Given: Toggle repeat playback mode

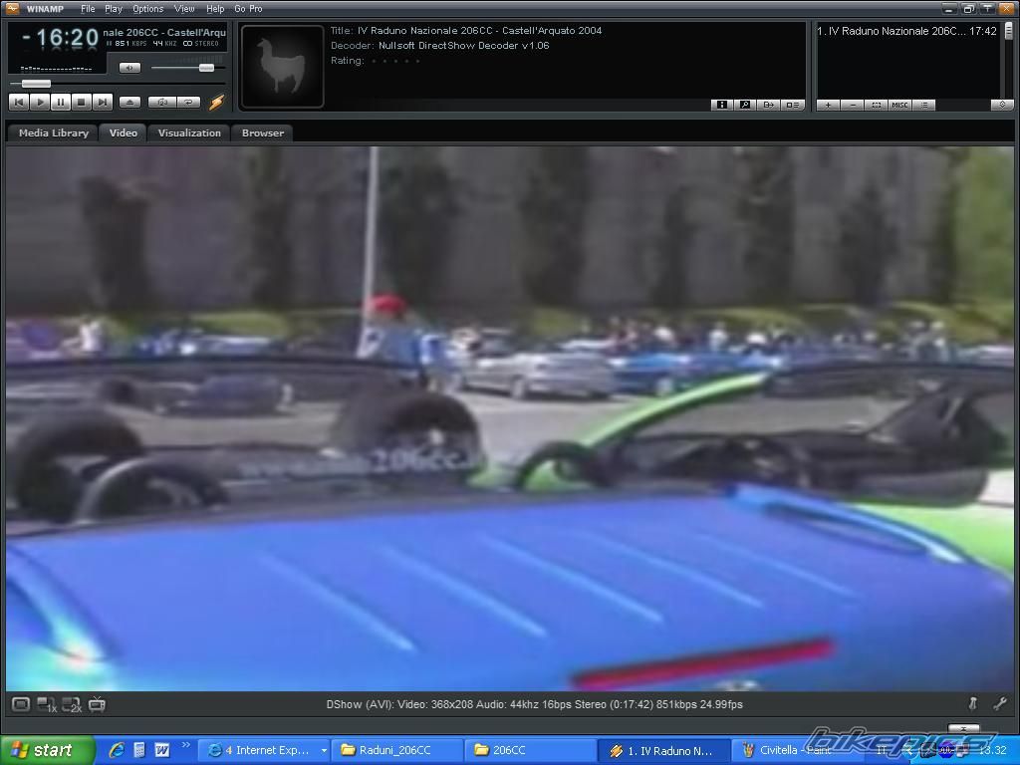Looking at the screenshot, I should (187, 102).
